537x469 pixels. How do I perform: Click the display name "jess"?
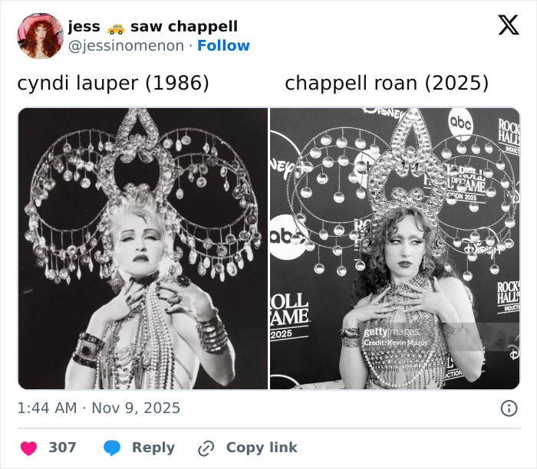point(84,27)
